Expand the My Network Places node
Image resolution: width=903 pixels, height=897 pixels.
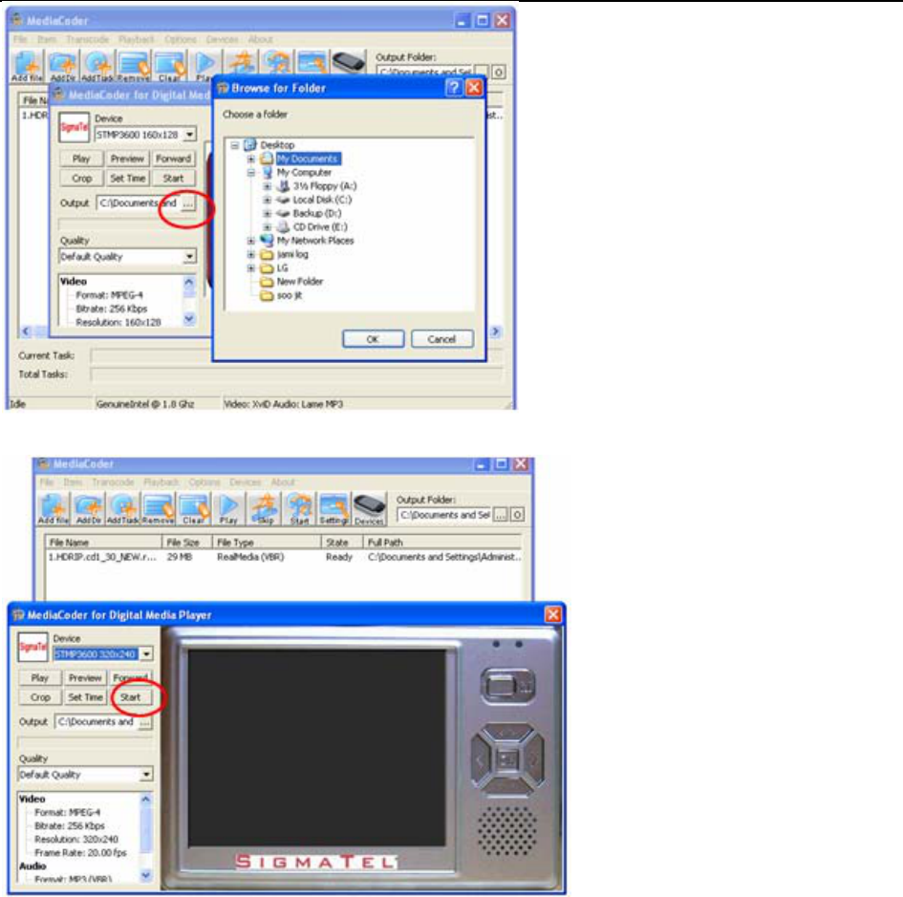tap(251, 241)
